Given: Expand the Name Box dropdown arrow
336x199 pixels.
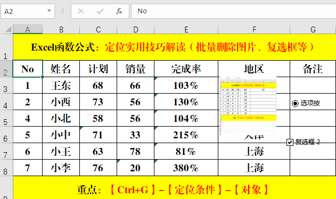Looking at the screenshot, I should (x=50, y=11).
